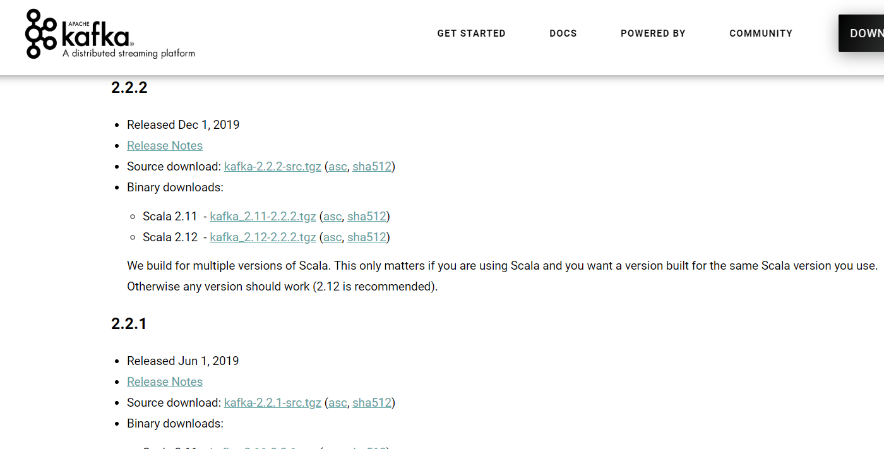Click the 'A distributed streaming platform' tagline
This screenshot has height=449, width=884.
[129, 54]
